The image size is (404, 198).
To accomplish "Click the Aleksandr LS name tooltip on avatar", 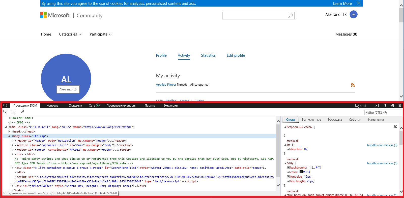I will pyautogui.click(x=68, y=89).
